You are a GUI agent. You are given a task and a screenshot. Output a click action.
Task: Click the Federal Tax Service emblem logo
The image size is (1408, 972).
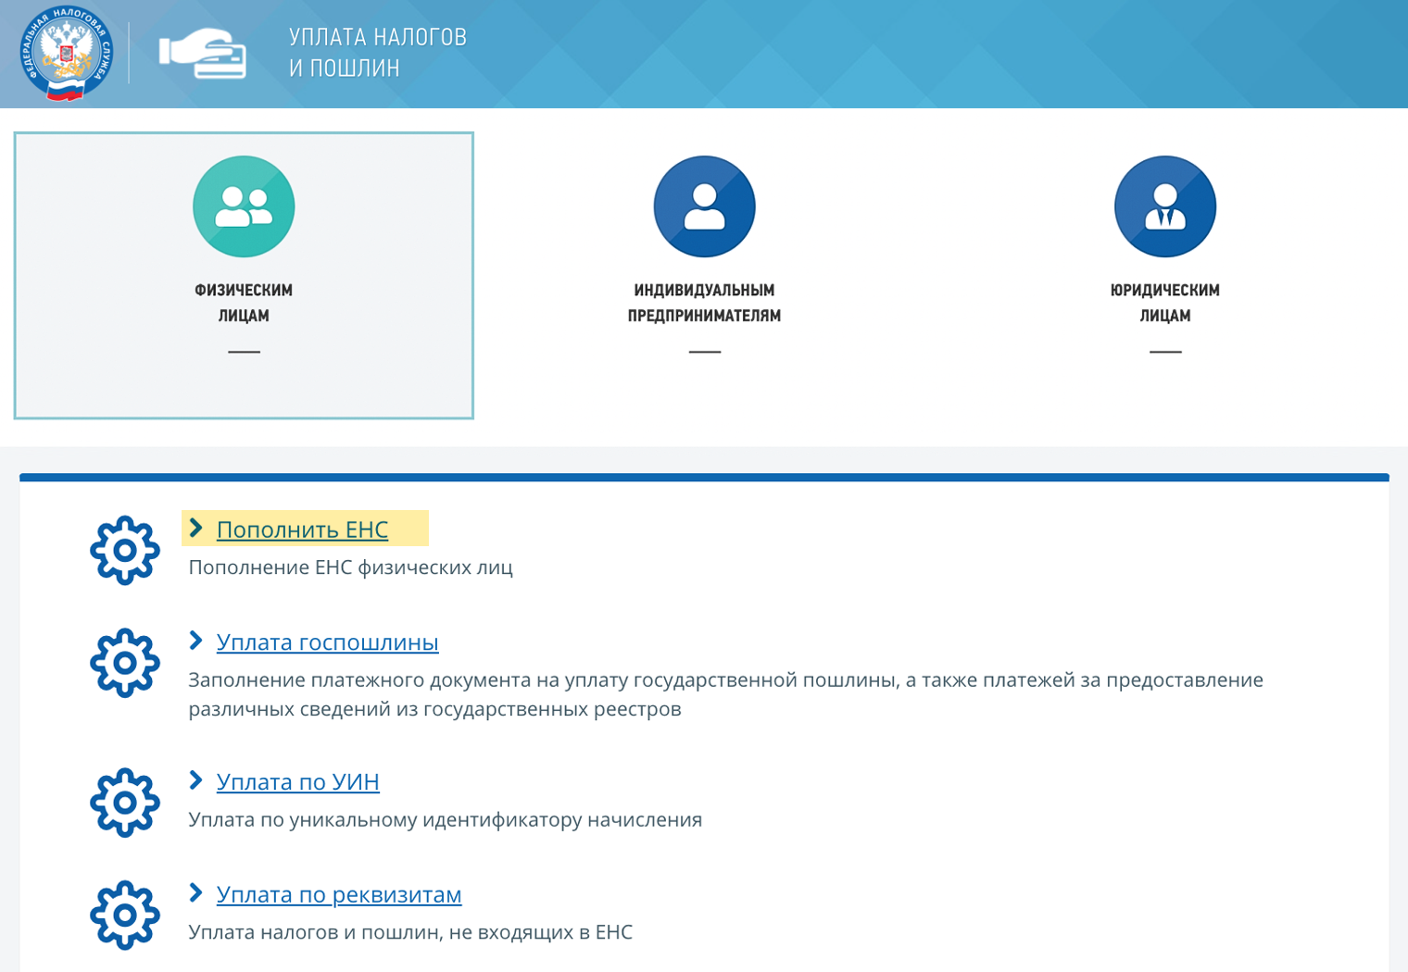(67, 53)
